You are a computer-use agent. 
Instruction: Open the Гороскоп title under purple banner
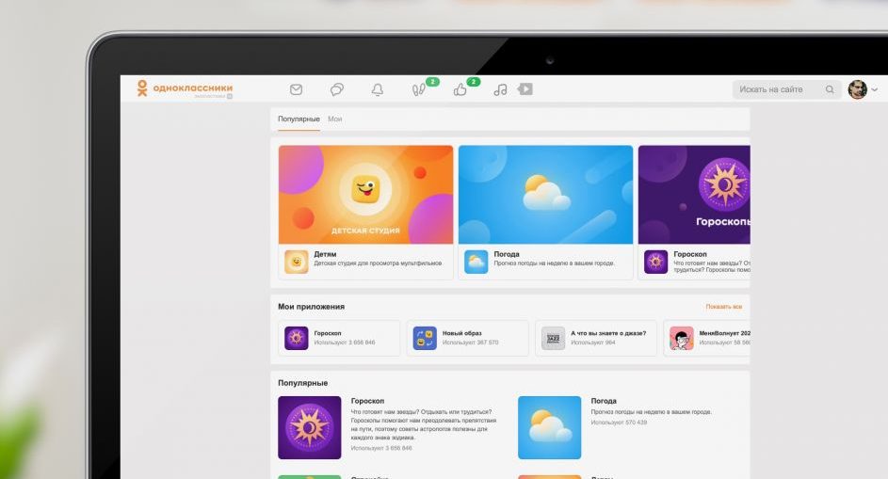coord(690,254)
